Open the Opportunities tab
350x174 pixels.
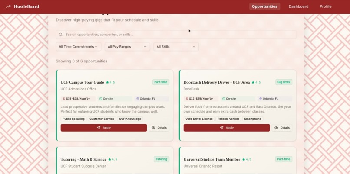[x=264, y=6]
